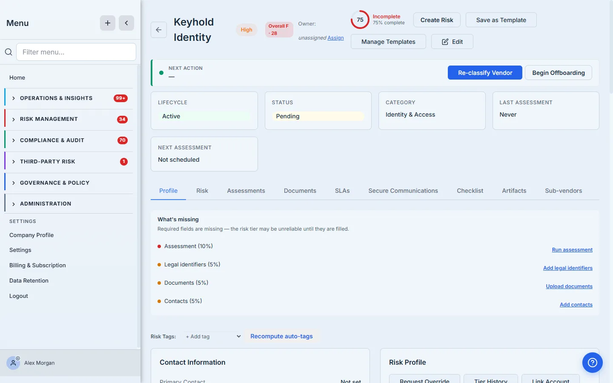Click Begin Offboarding button

coord(559,73)
